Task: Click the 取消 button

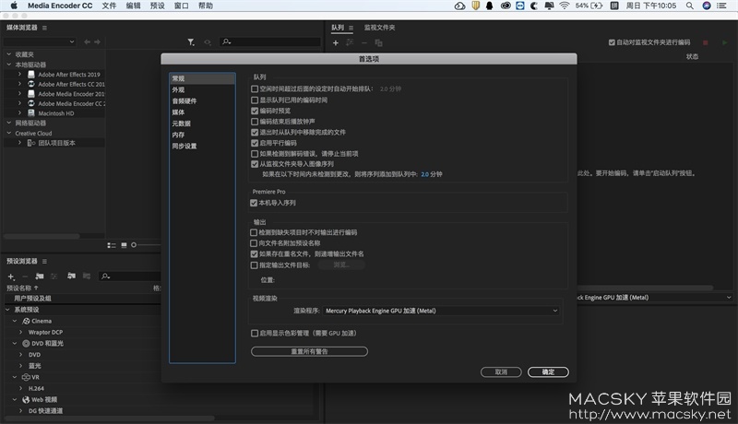Action: tap(501, 372)
